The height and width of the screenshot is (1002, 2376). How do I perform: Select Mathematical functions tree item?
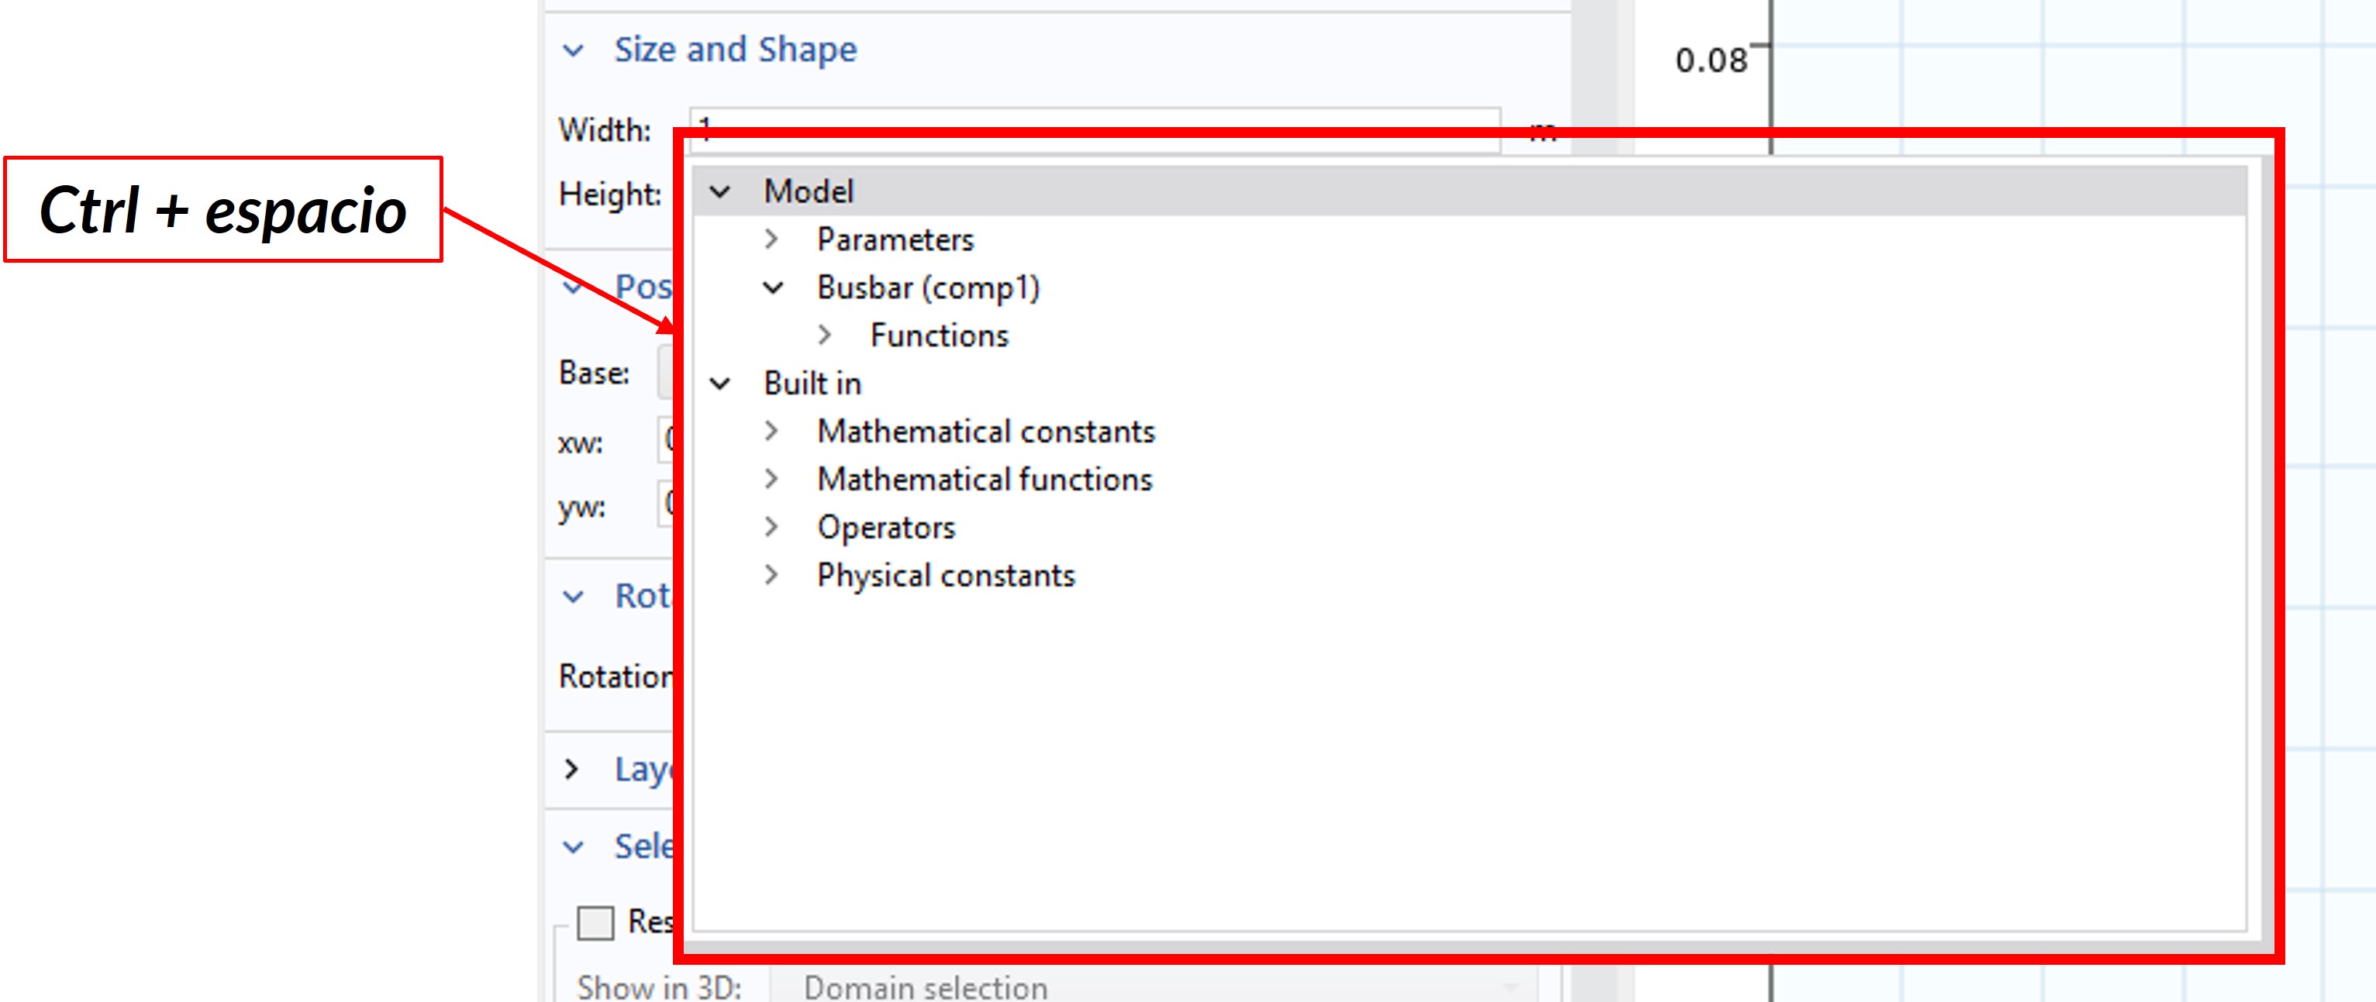click(985, 480)
